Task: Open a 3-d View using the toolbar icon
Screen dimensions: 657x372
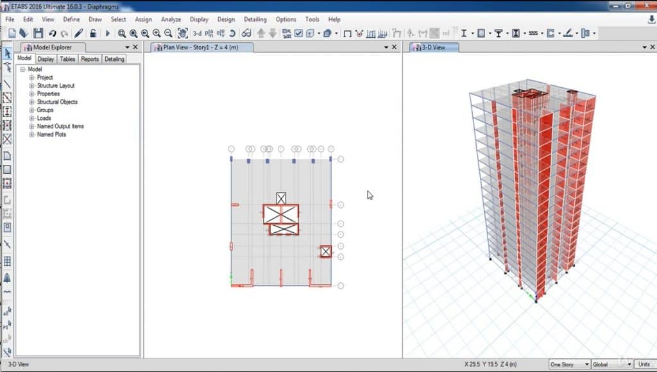Action: 198,32
